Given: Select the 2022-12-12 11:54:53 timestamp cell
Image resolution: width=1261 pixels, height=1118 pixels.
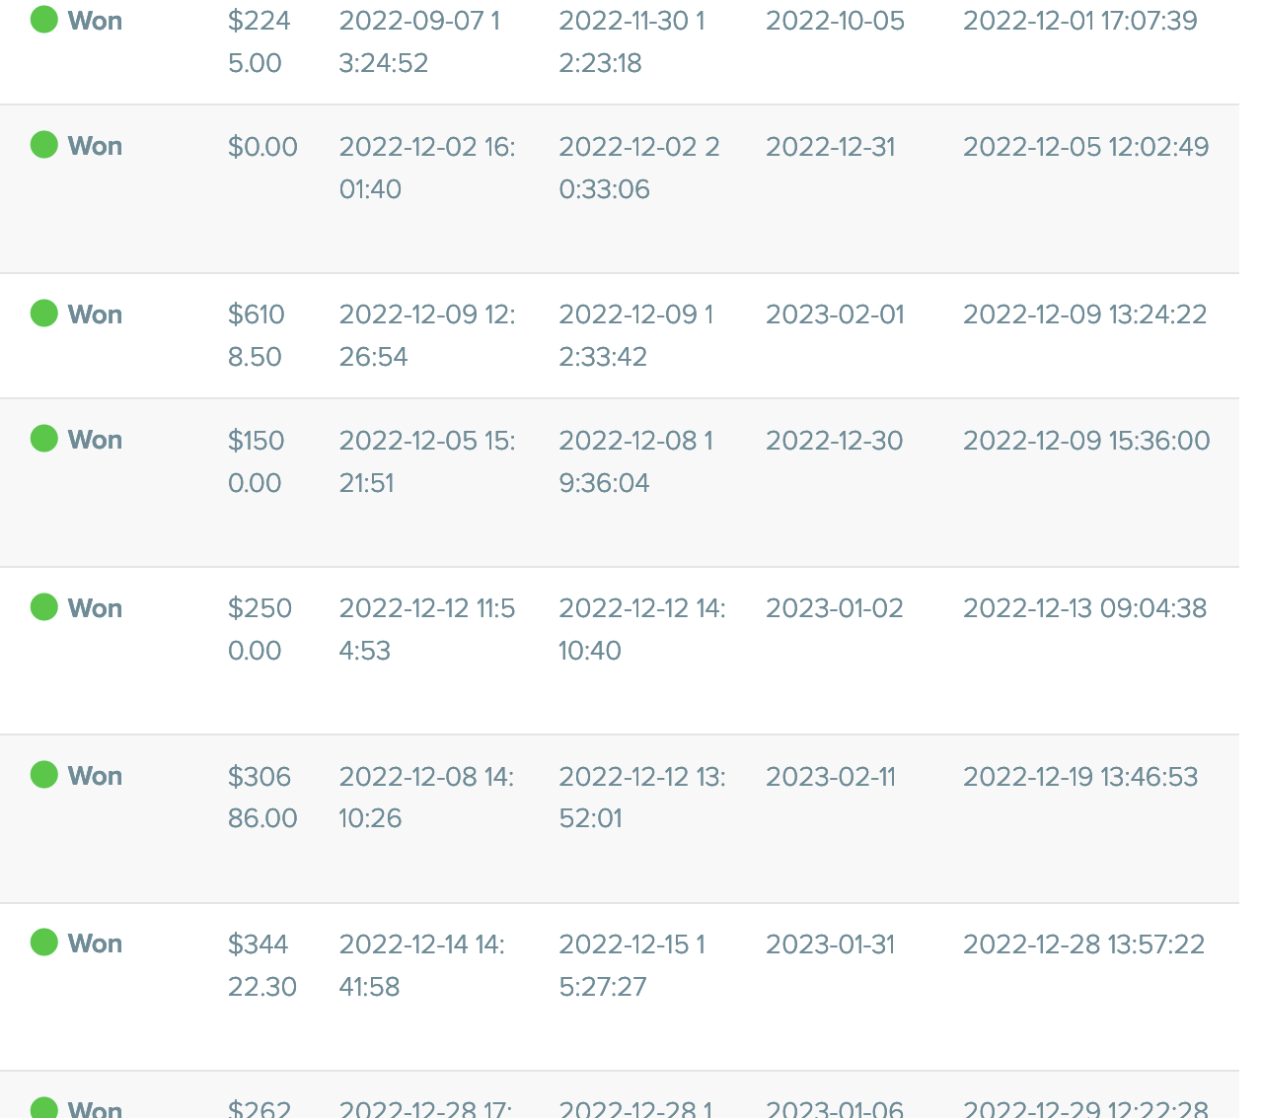Looking at the screenshot, I should (x=426, y=629).
